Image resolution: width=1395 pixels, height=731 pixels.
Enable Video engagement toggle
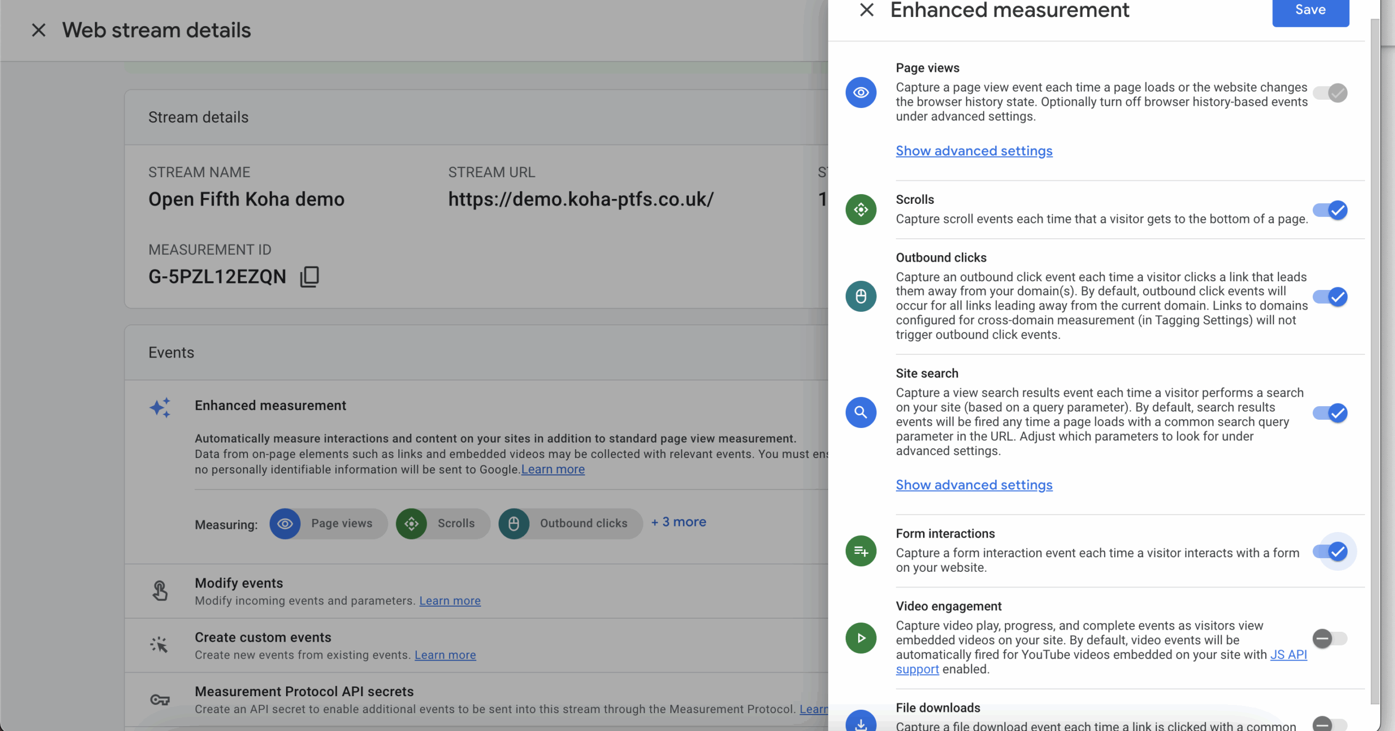[1330, 638]
